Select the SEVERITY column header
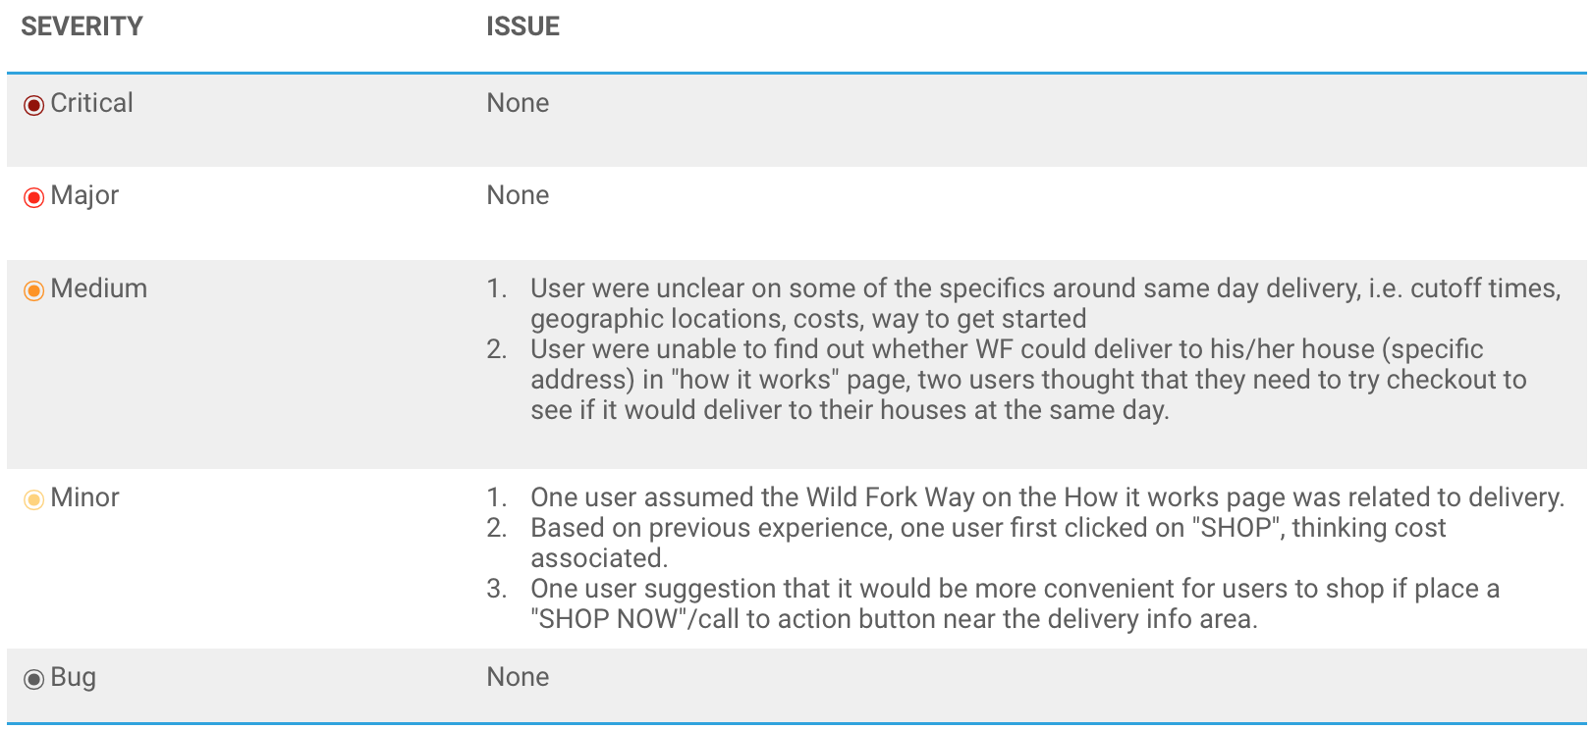Screen dimensions: 1593x730 tap(82, 26)
